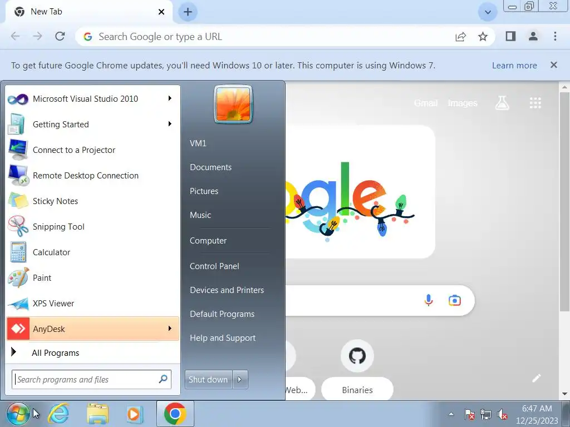570x427 pixels.
Task: Expand AnyDesk jump list arrow
Action: click(x=169, y=329)
